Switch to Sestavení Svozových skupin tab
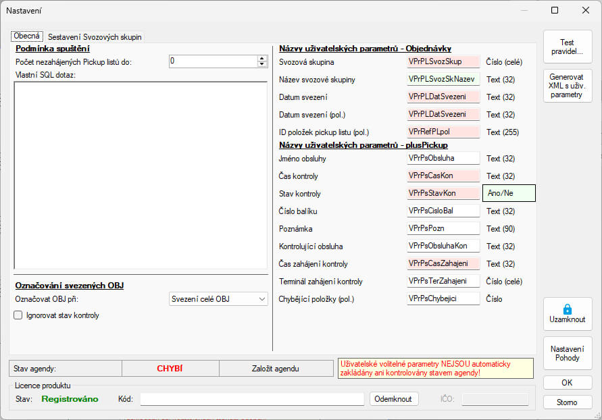 pyautogui.click(x=95, y=36)
